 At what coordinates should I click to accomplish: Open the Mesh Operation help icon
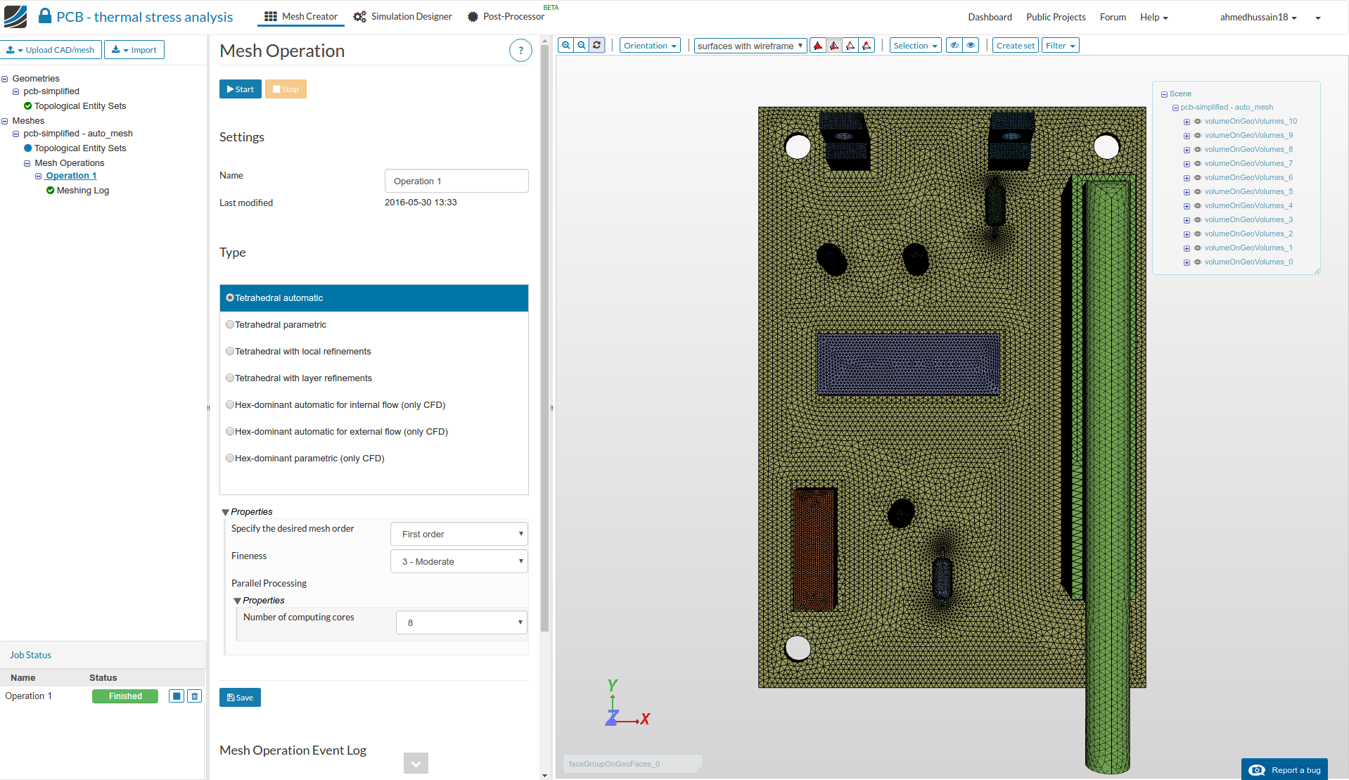pyautogui.click(x=520, y=51)
